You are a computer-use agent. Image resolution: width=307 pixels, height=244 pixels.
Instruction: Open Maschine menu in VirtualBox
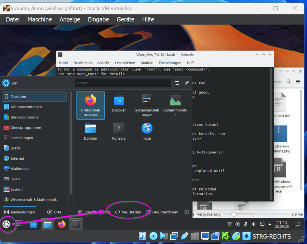[x=40, y=19]
